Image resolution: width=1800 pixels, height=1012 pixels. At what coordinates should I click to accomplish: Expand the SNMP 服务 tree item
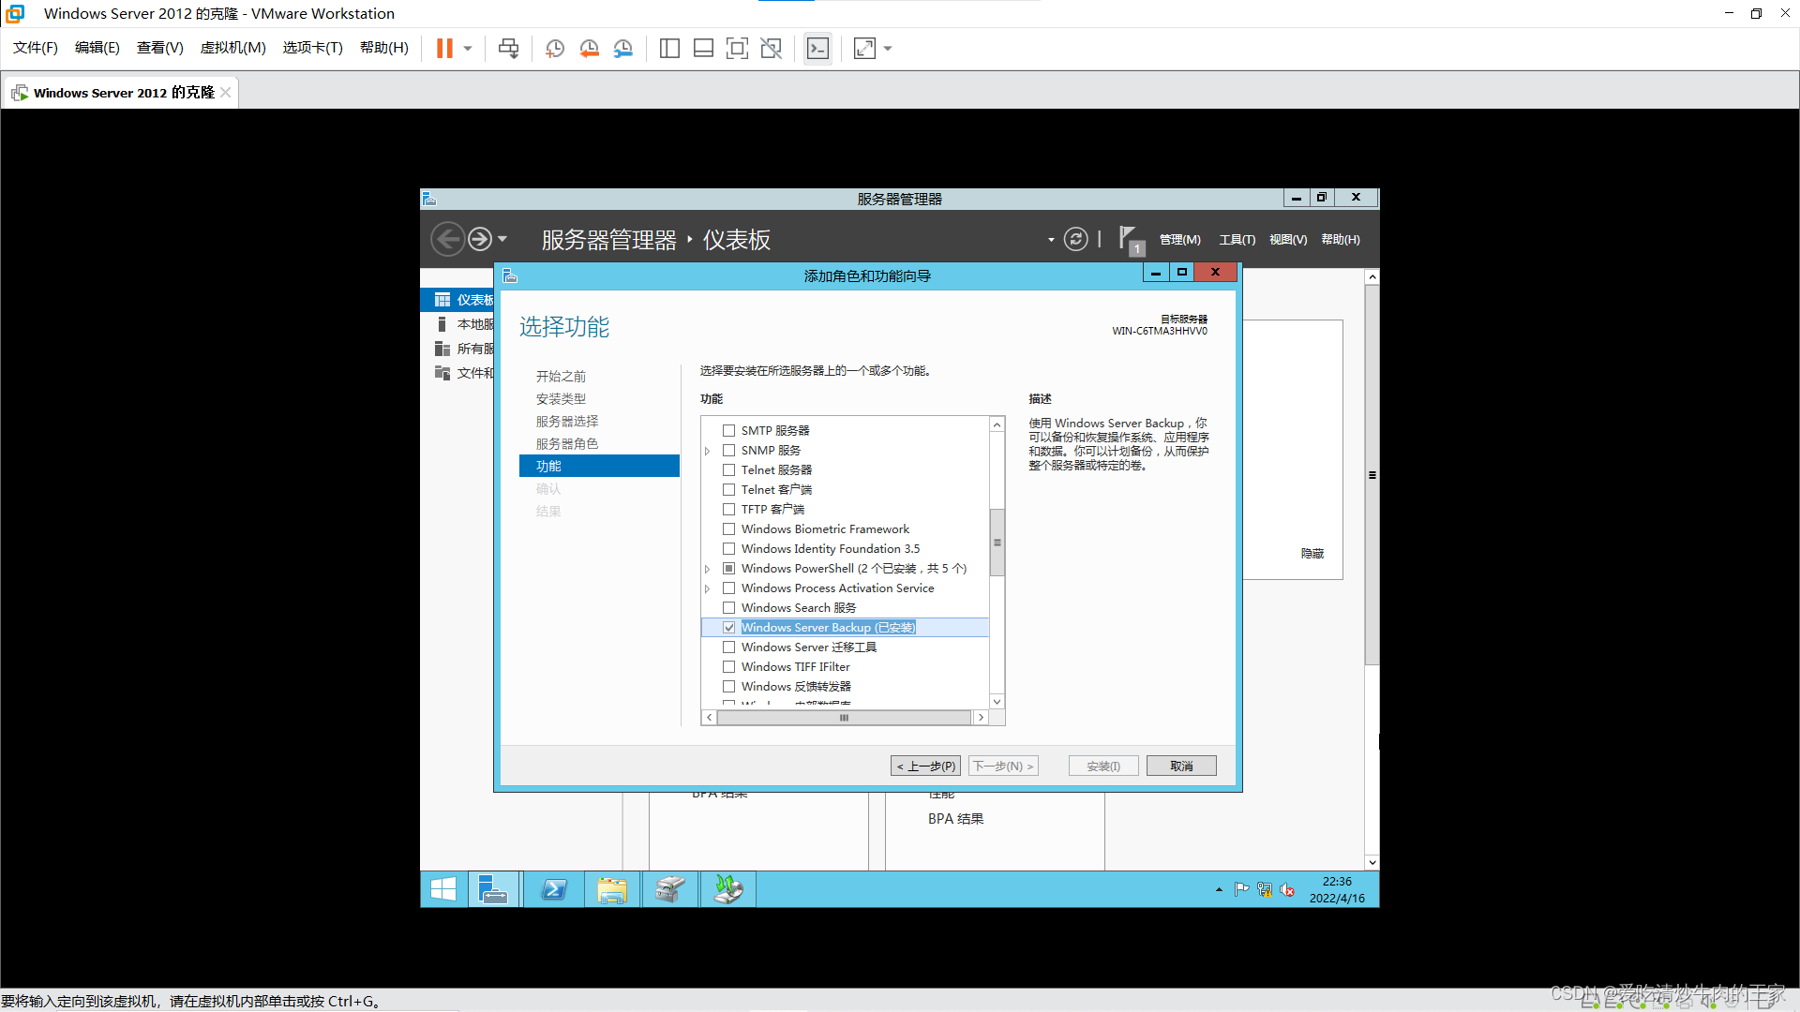click(x=708, y=451)
